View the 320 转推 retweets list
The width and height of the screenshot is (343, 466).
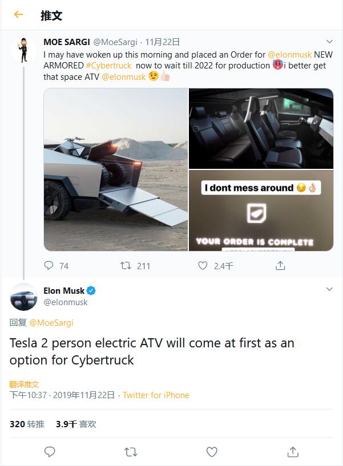27,424
